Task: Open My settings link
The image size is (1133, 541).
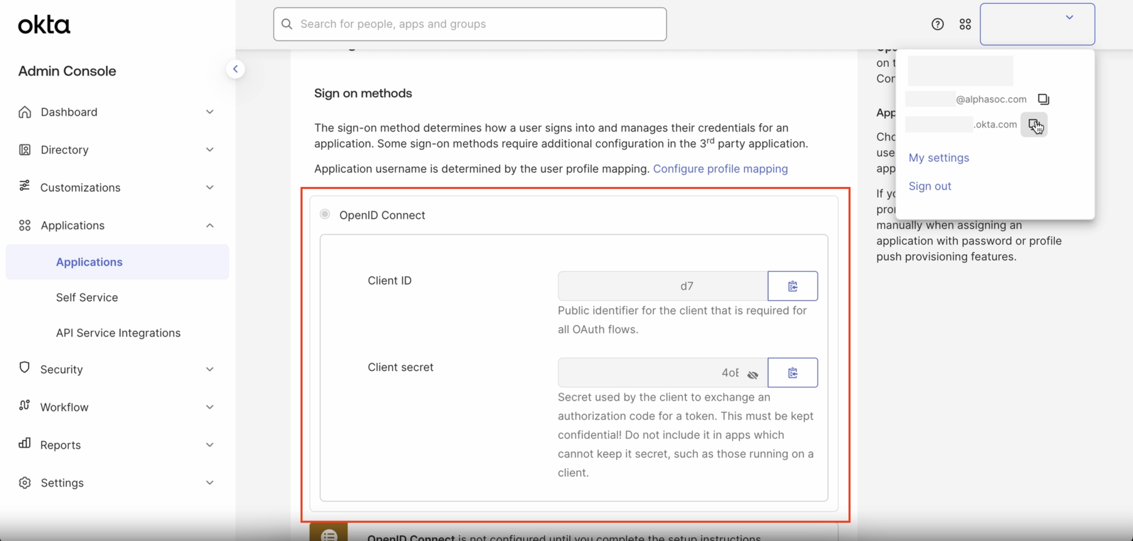Action: [939, 158]
